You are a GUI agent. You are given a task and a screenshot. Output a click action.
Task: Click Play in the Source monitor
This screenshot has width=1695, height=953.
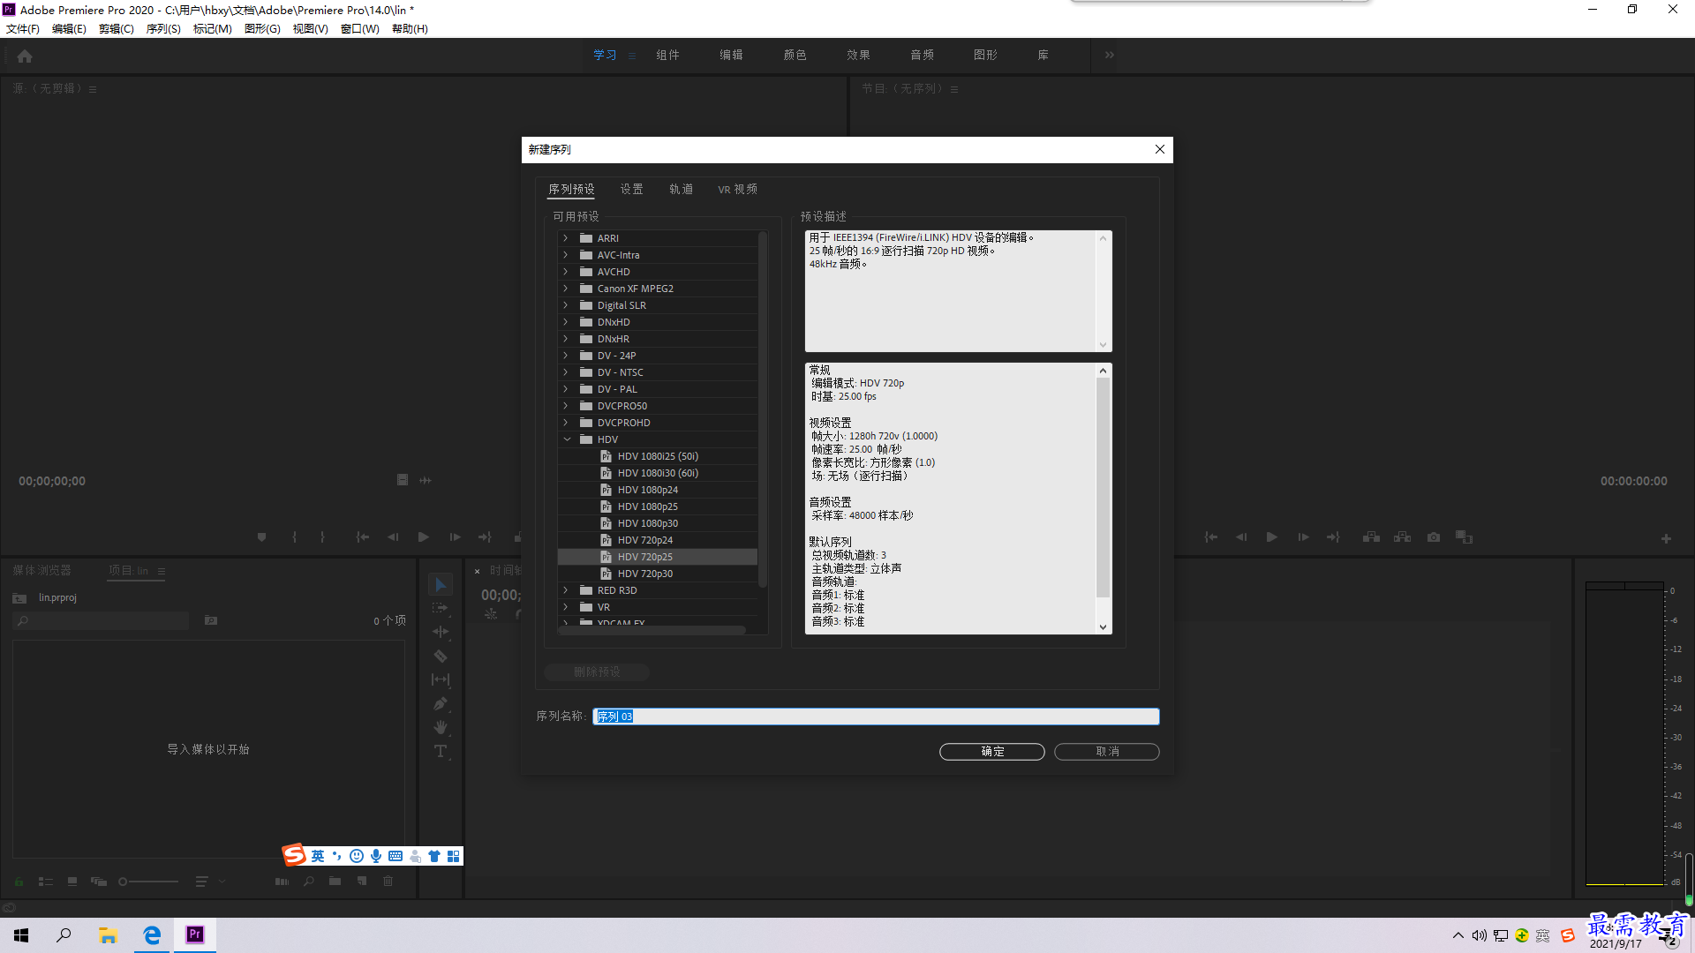pos(424,537)
